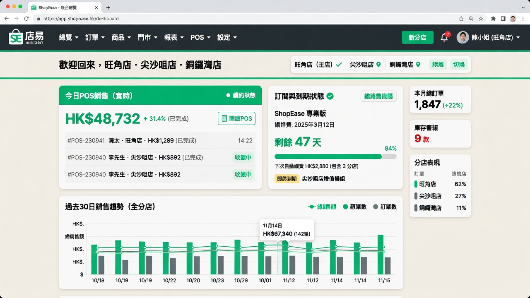
Task: Click 尖沙咀店 grey color bar in 分店表現
Action: pos(416,196)
